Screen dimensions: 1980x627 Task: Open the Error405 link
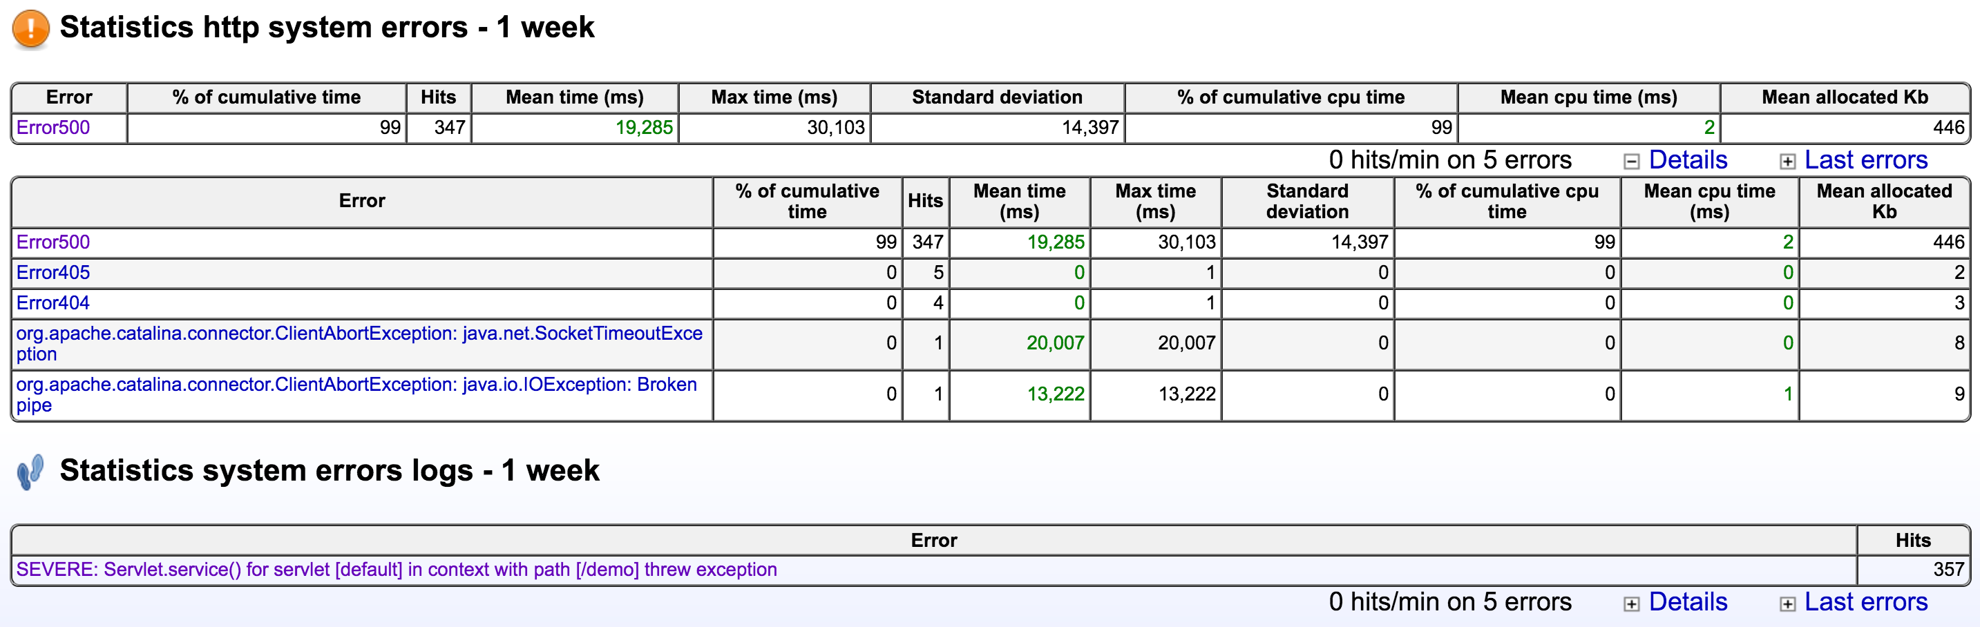click(x=52, y=272)
